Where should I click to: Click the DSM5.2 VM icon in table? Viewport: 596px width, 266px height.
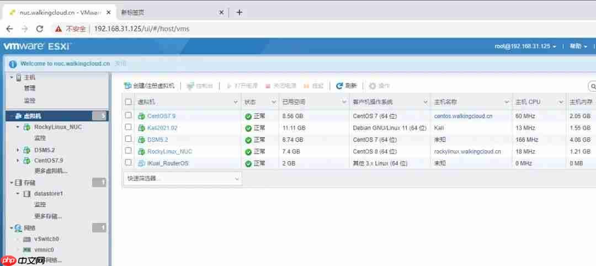pos(141,140)
